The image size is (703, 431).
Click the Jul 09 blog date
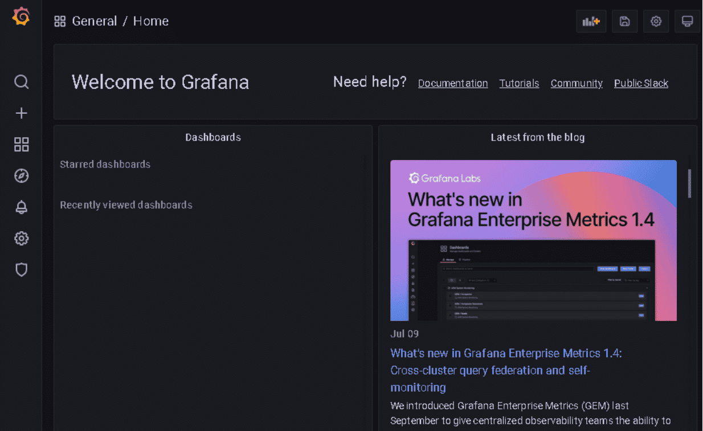click(x=404, y=334)
